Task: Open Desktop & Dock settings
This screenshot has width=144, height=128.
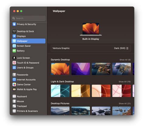Action: pos(29,31)
